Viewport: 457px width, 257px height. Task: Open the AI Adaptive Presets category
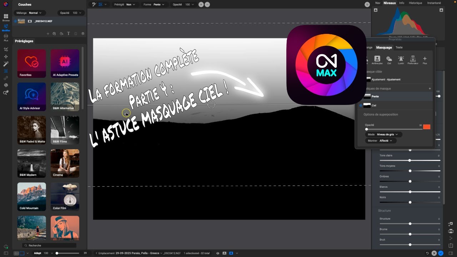click(x=65, y=64)
